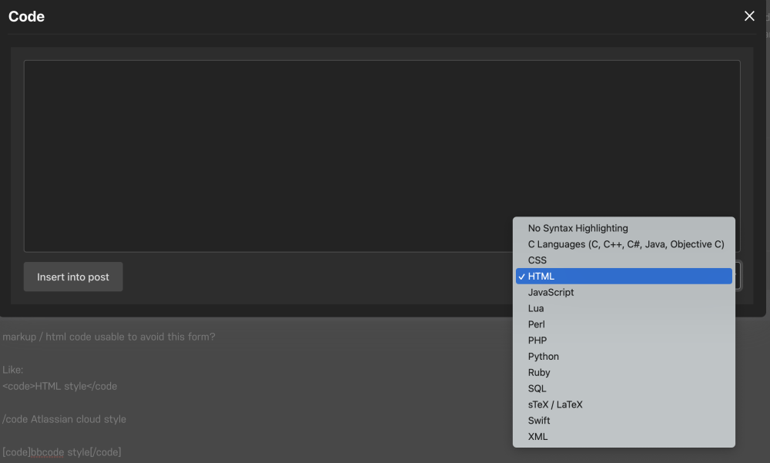
Task: Select CSS from the language list
Action: (624, 260)
